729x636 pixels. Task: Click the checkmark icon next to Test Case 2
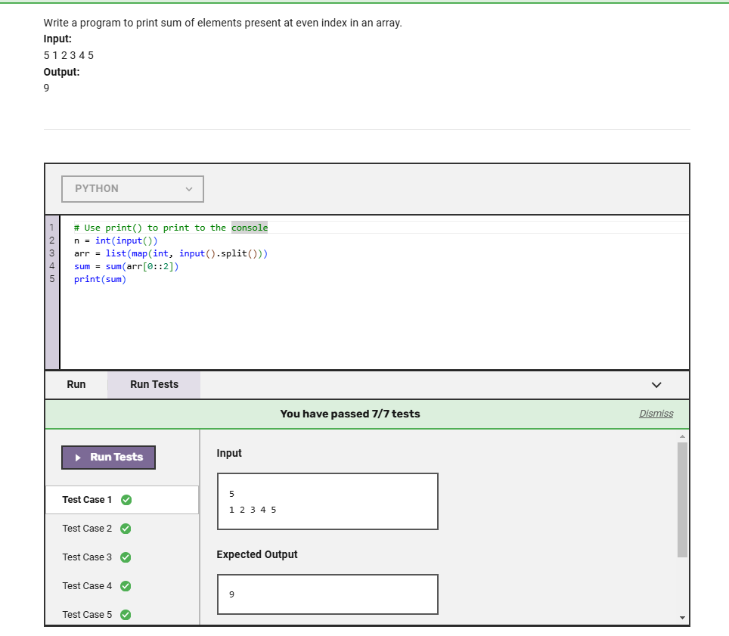126,528
